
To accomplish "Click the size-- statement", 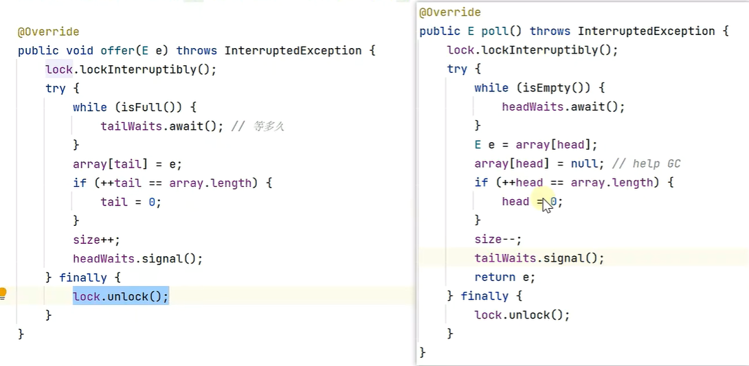I will 498,239.
